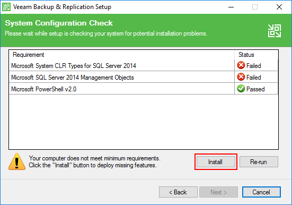
Task: Cancel the setup wizard
Action: 261,192
